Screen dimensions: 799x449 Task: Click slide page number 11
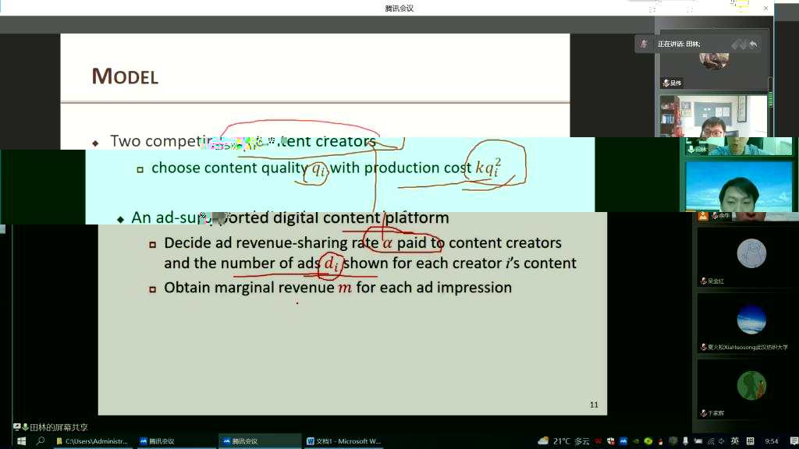[594, 405]
